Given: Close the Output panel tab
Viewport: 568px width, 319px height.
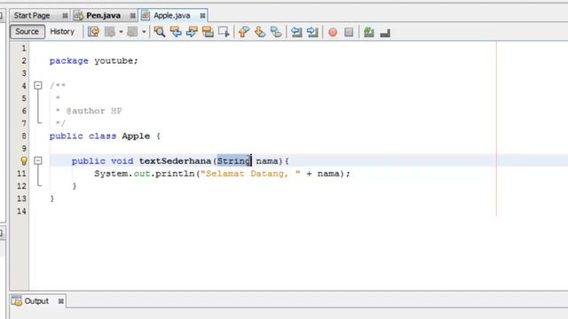Looking at the screenshot, I should coord(61,301).
